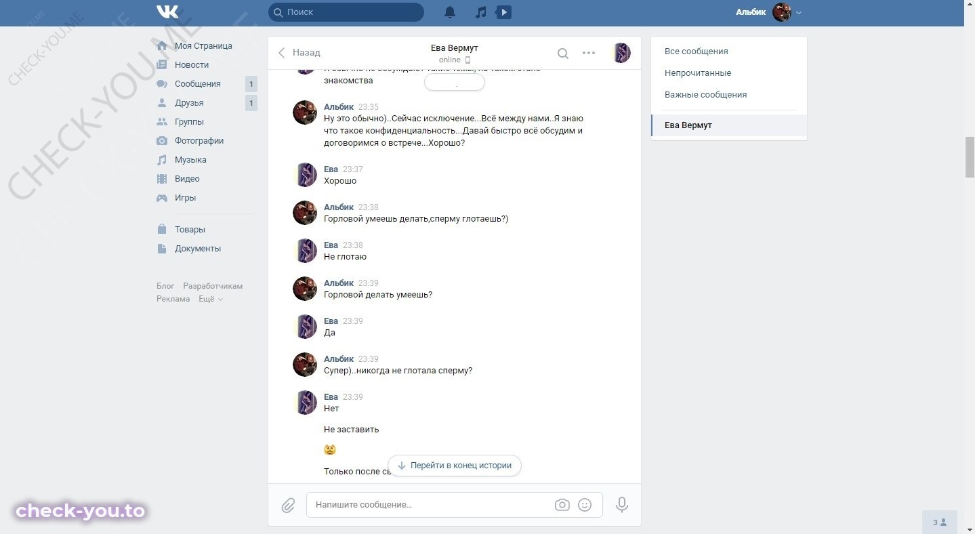This screenshot has height=534, width=975.
Task: Open Группы in the sidebar
Action: pyautogui.click(x=189, y=122)
